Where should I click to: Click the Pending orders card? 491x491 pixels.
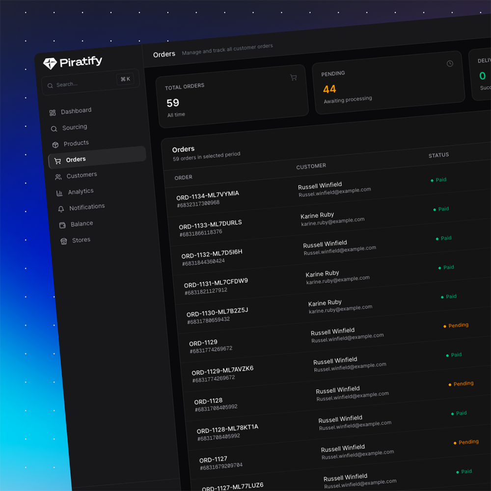click(x=388, y=82)
